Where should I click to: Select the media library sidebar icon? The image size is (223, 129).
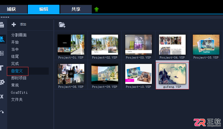[x=2, y=25]
